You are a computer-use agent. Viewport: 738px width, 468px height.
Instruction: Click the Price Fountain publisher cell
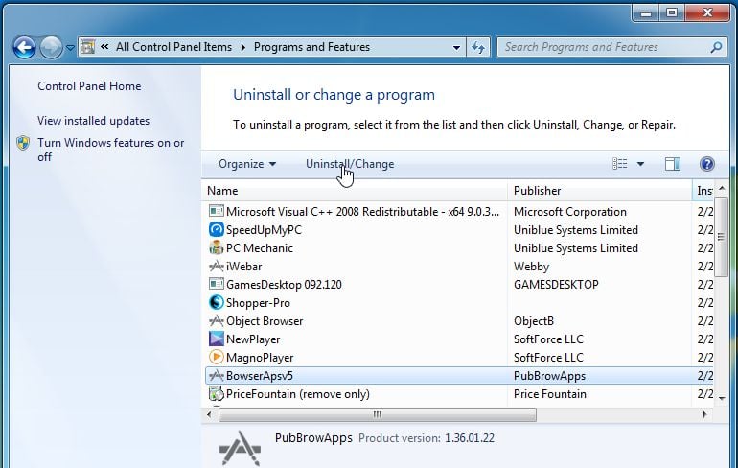pyautogui.click(x=550, y=394)
